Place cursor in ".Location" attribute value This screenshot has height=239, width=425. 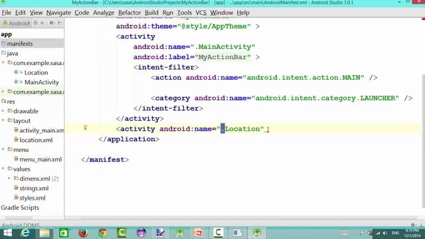coord(242,129)
